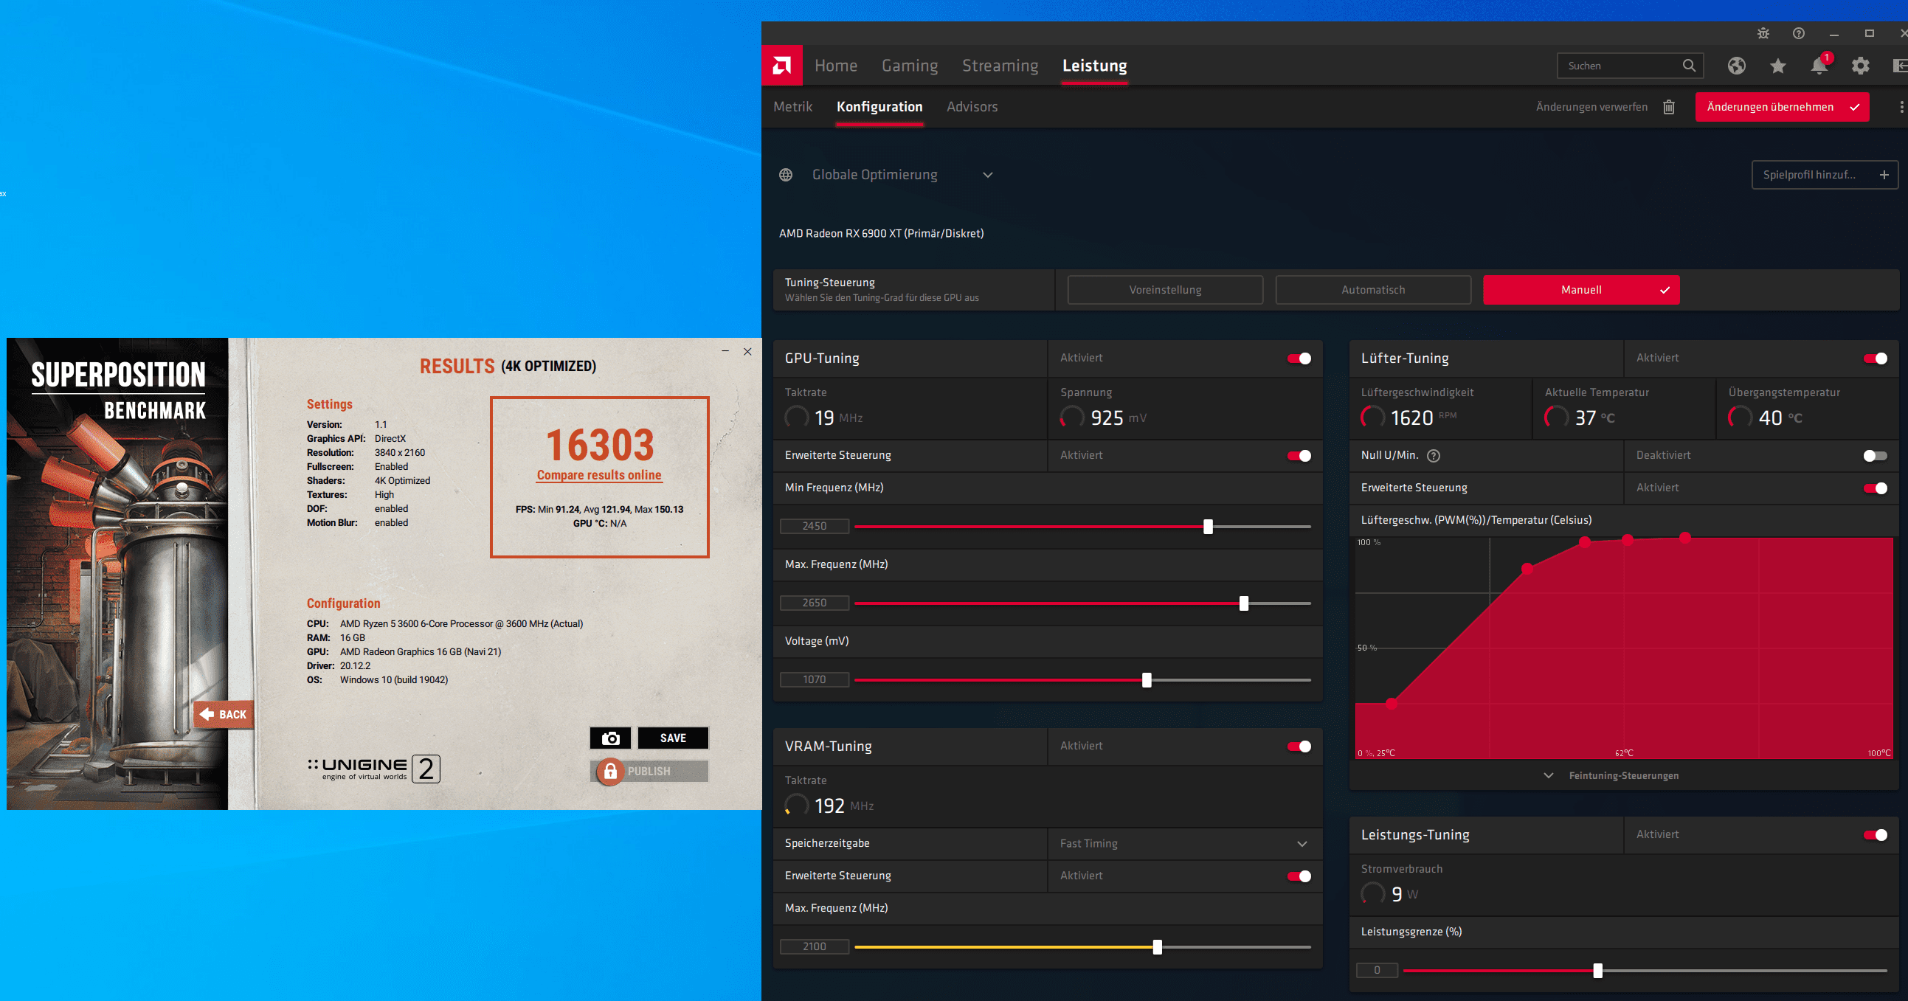This screenshot has height=1001, width=1908.
Task: Enable the Null U/Min. switch
Action: [x=1876, y=455]
